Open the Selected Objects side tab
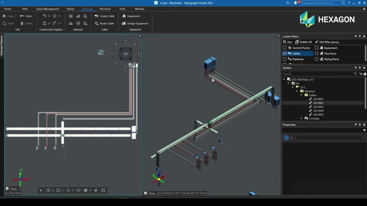Image resolution: width=367 pixels, height=206 pixels. 2,45
